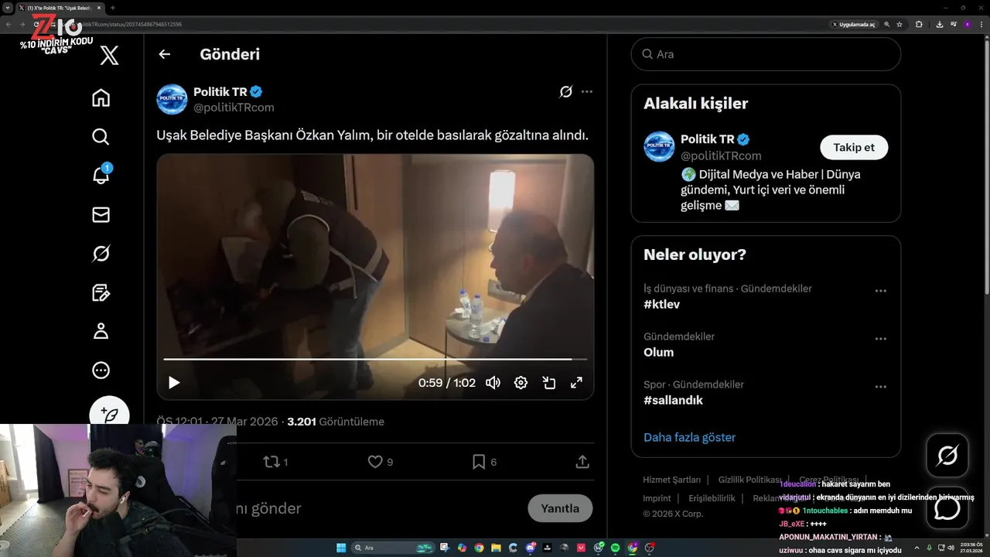Play the video
The image size is (990, 557).
(x=174, y=382)
